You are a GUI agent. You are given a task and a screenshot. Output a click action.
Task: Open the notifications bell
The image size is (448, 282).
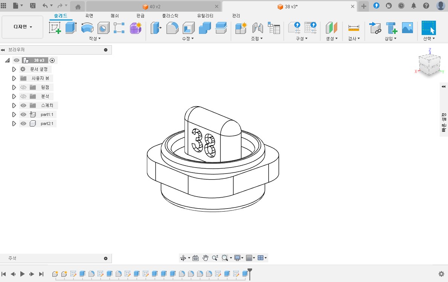tap(413, 6)
